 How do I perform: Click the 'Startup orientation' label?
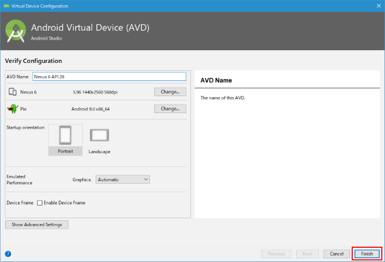(x=25, y=127)
